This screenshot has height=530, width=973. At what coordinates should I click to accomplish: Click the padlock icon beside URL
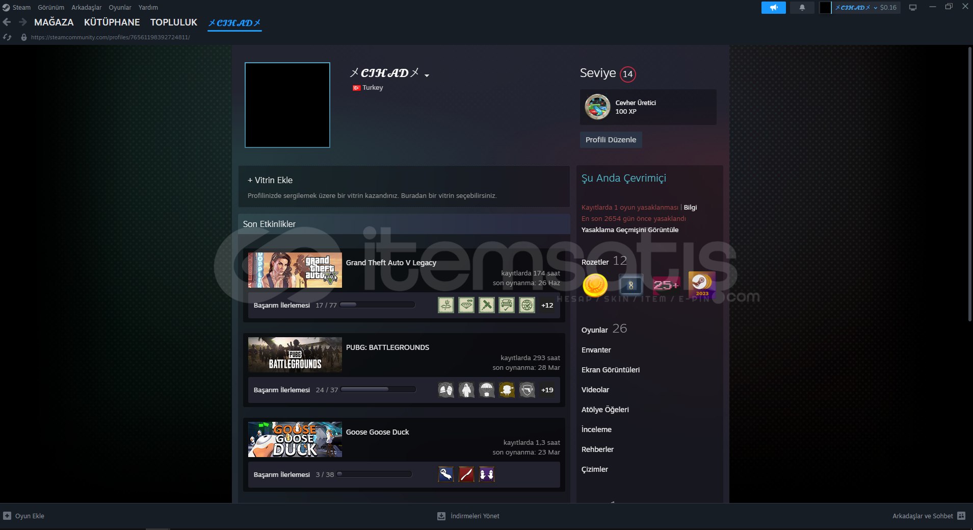(x=23, y=37)
